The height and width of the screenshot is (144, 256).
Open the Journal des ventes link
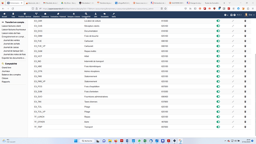[12, 40]
